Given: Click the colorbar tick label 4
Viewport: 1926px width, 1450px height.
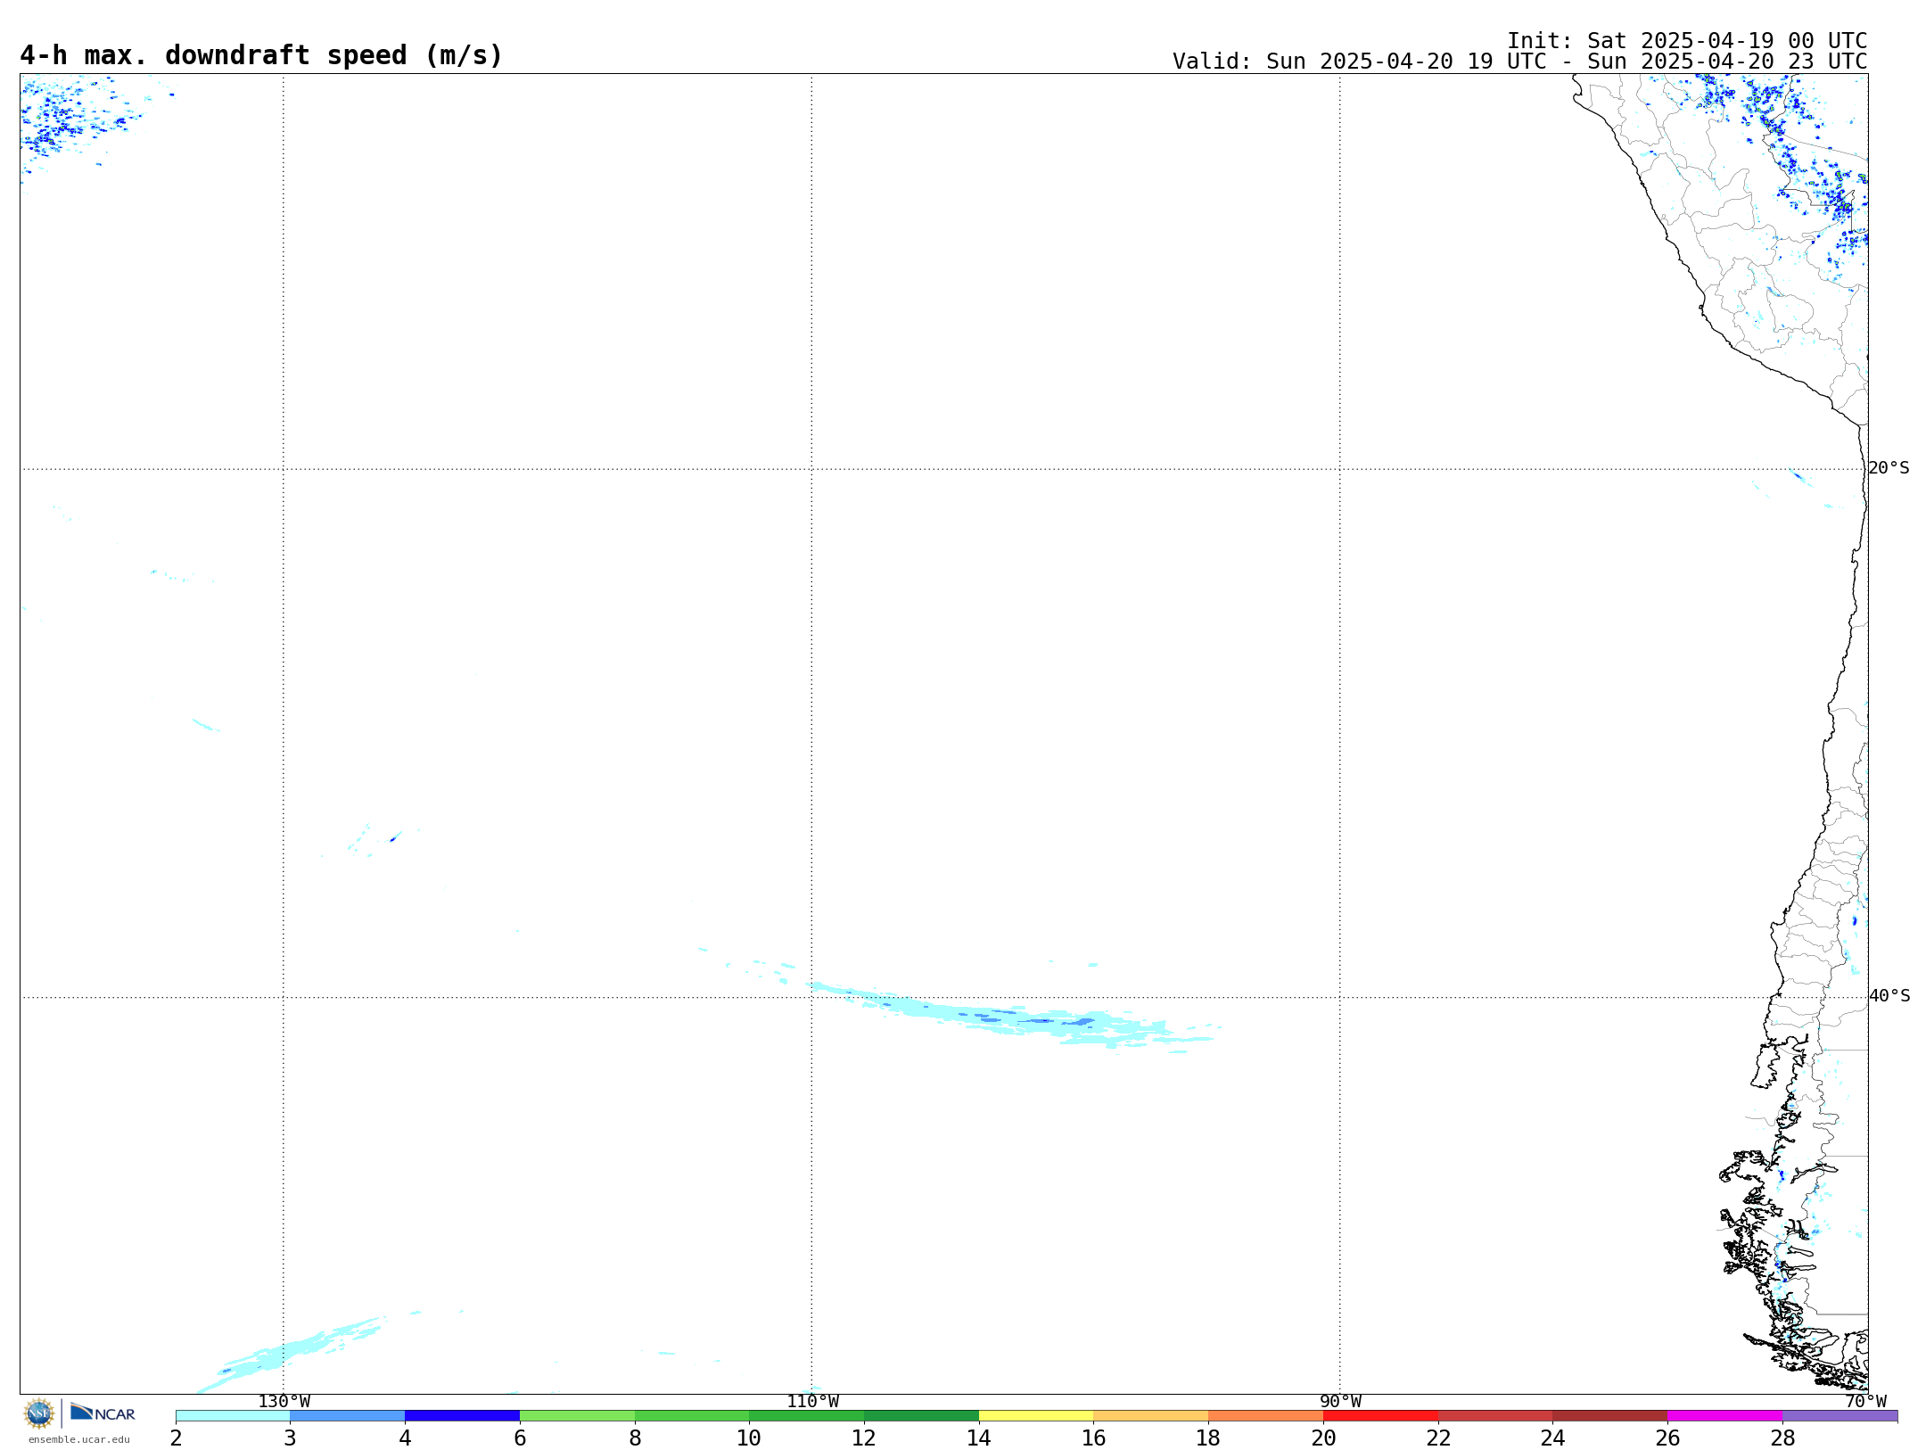Looking at the screenshot, I should coord(405,1438).
